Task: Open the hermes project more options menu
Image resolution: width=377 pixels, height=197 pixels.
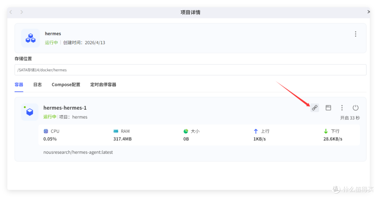Action: [355, 34]
